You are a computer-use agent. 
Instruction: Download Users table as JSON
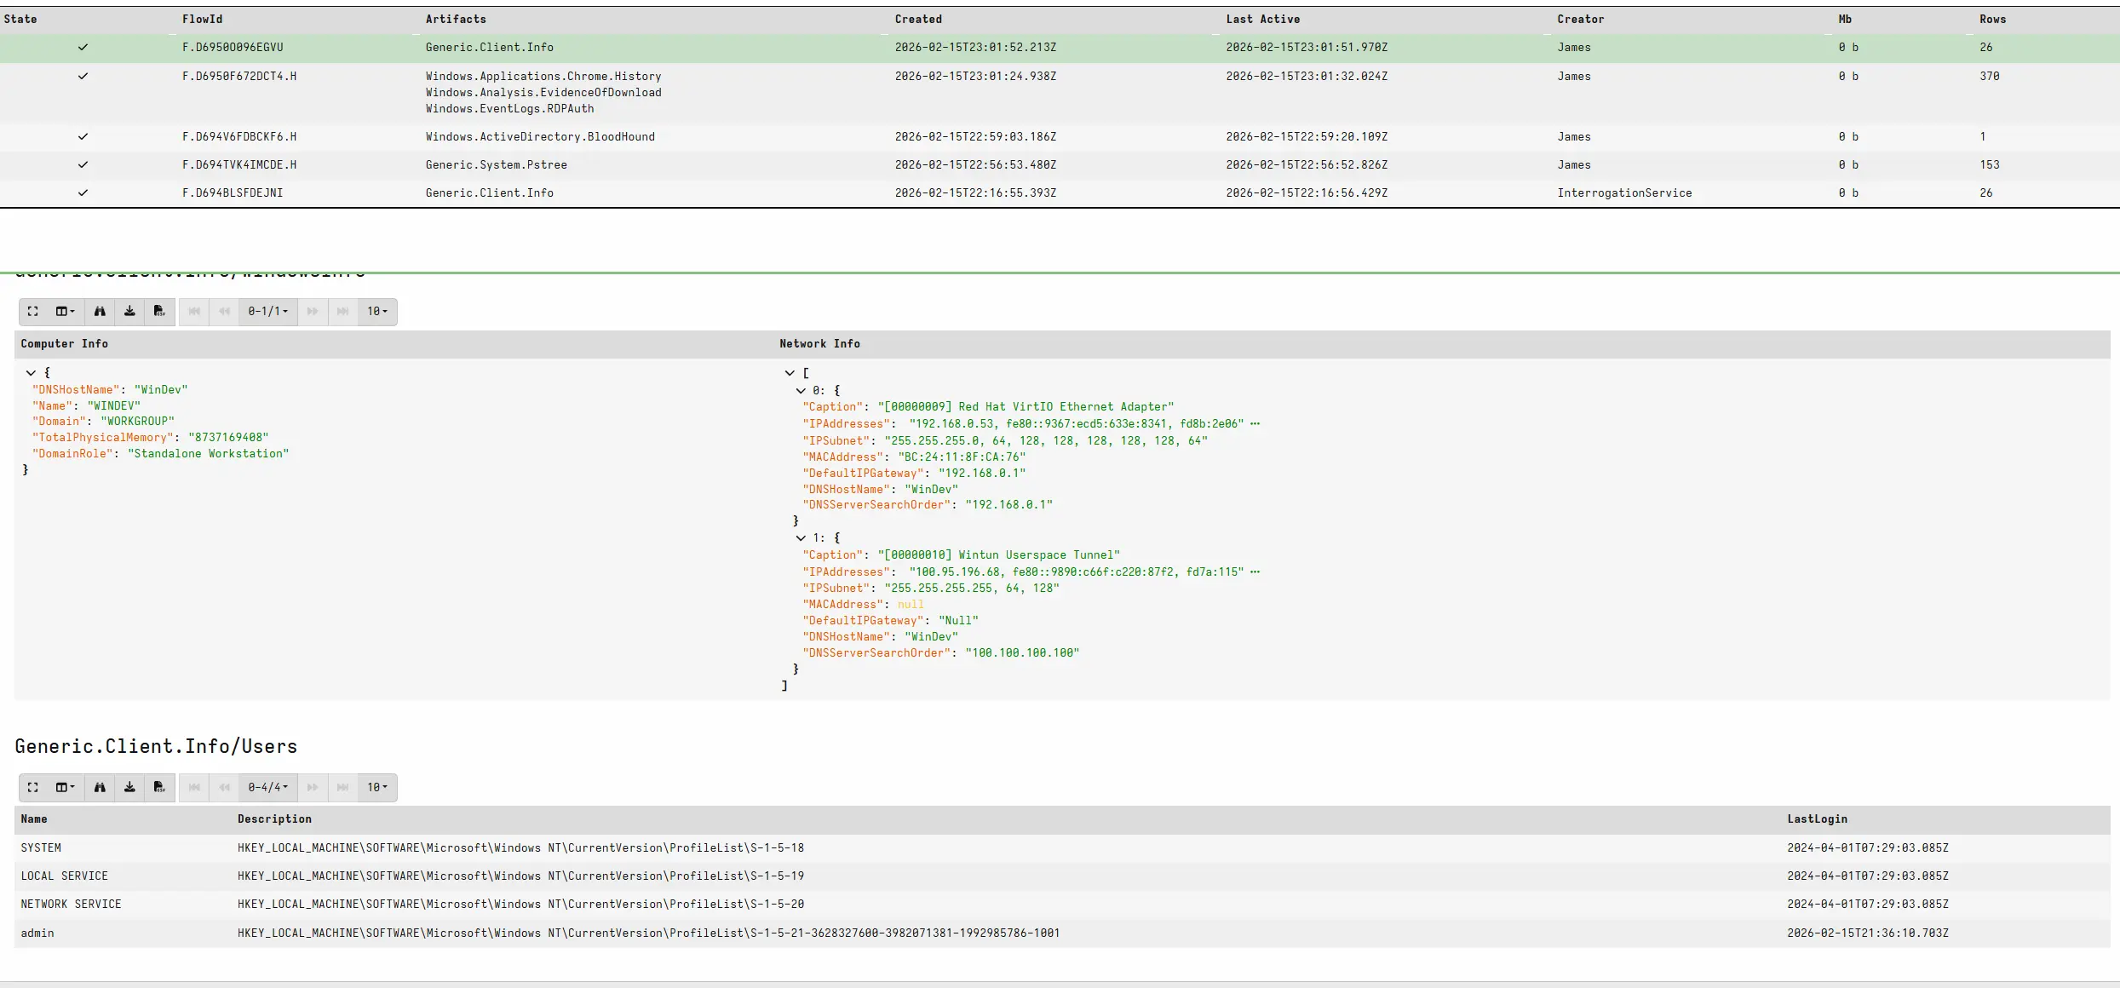click(129, 788)
